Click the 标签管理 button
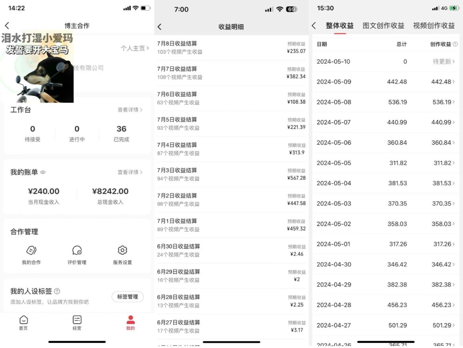Image resolution: width=463 pixels, height=348 pixels. [x=127, y=297]
